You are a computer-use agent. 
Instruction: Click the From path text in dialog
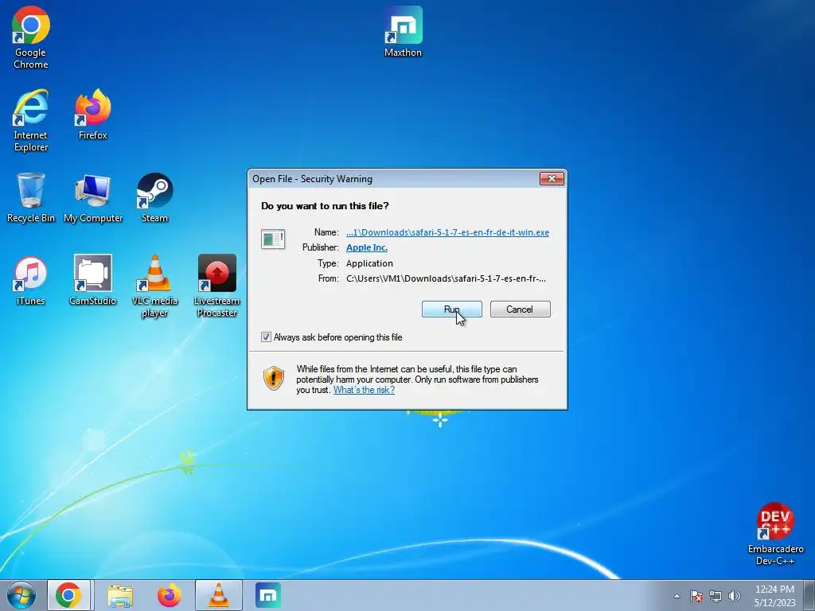[x=446, y=278]
